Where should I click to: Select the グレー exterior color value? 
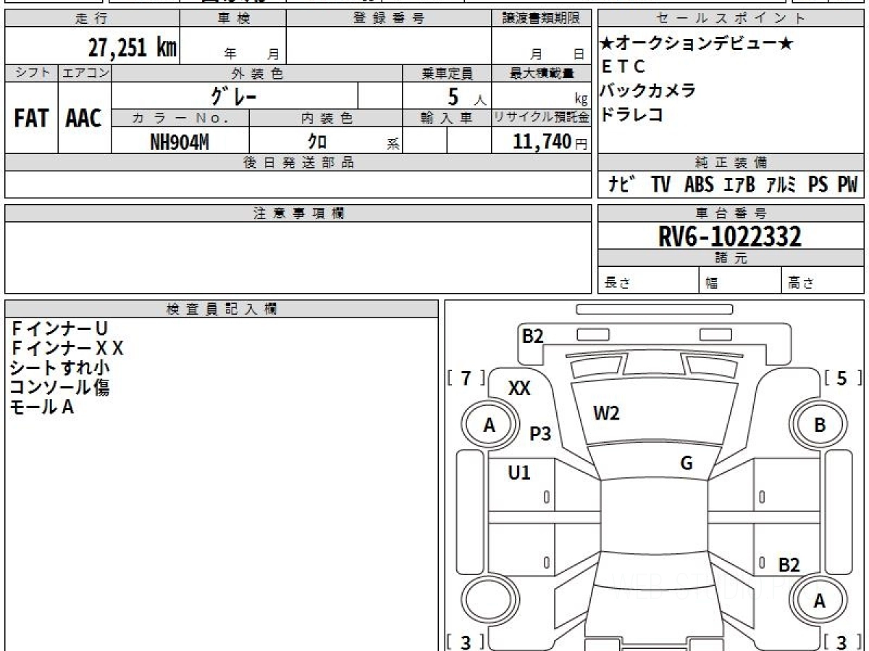[x=233, y=95]
